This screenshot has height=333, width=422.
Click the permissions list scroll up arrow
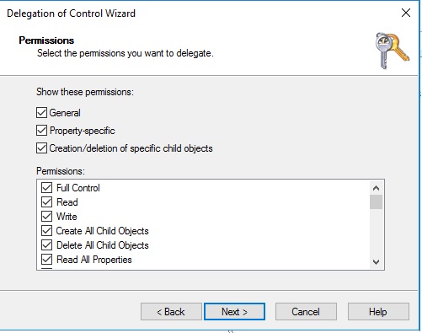point(376,188)
